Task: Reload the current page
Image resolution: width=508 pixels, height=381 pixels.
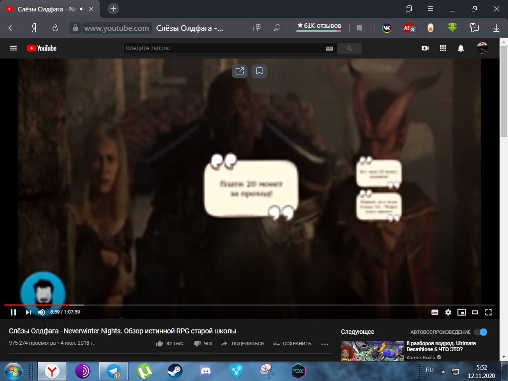Action: coord(55,28)
